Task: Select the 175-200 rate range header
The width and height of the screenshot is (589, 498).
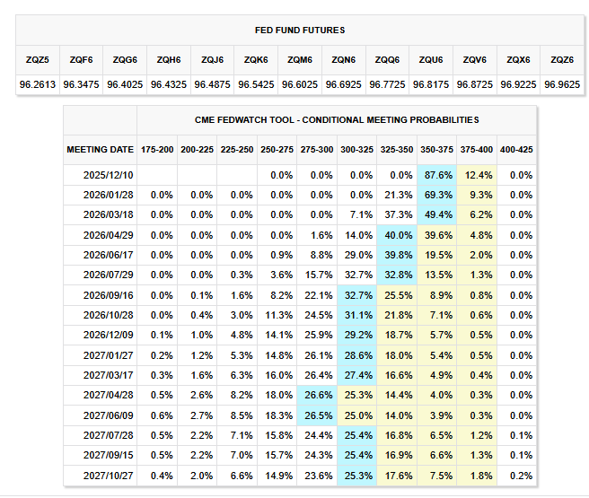Action: coord(156,149)
